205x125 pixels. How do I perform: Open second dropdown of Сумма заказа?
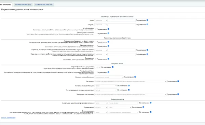120,107
